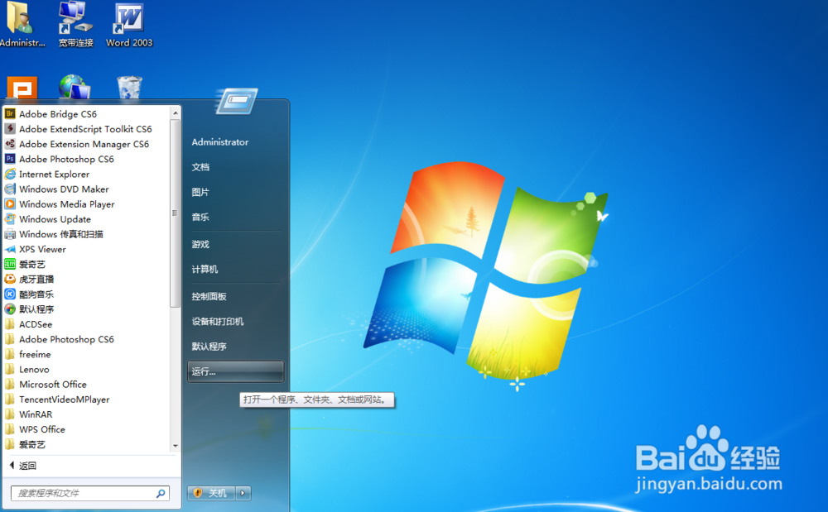The image size is (828, 512).
Task: Open 默认程序 icon in program list
Action: point(10,309)
